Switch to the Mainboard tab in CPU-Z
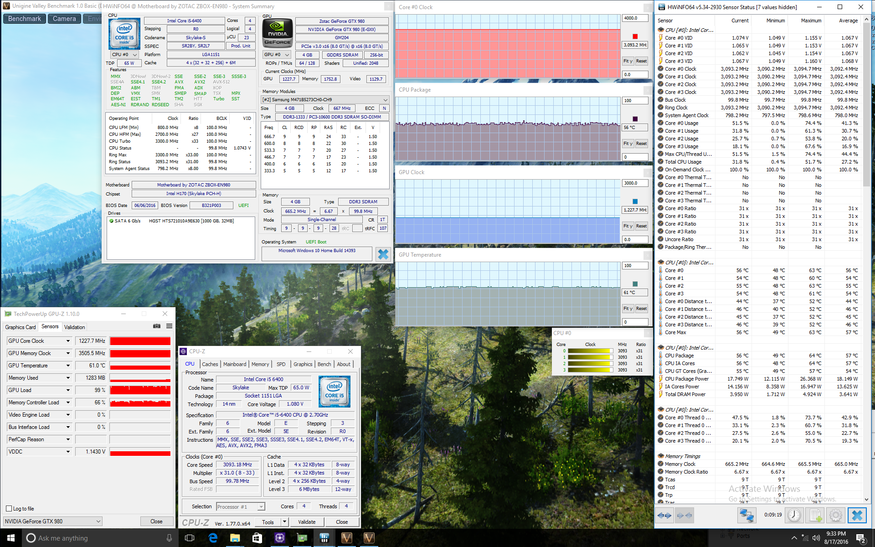Image resolution: width=875 pixels, height=547 pixels. pos(234,364)
